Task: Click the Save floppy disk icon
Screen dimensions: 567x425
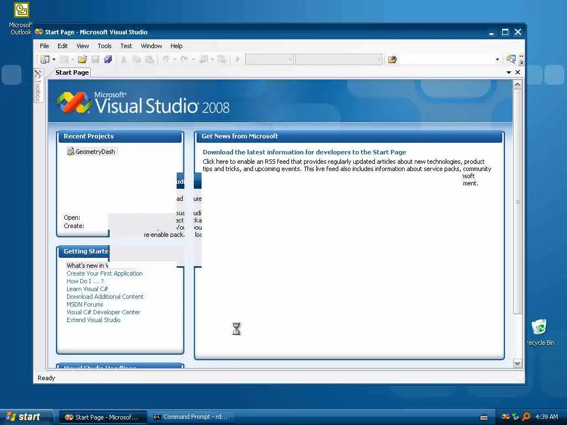Action: pos(95,59)
